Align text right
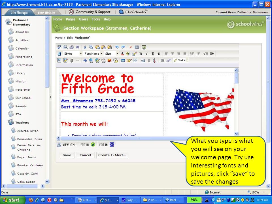The image size is (272, 204). 178,54
